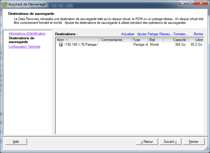Viewport: 210px width, 153px height.
Task: Sort by the État column header
Action: (x=156, y=40)
